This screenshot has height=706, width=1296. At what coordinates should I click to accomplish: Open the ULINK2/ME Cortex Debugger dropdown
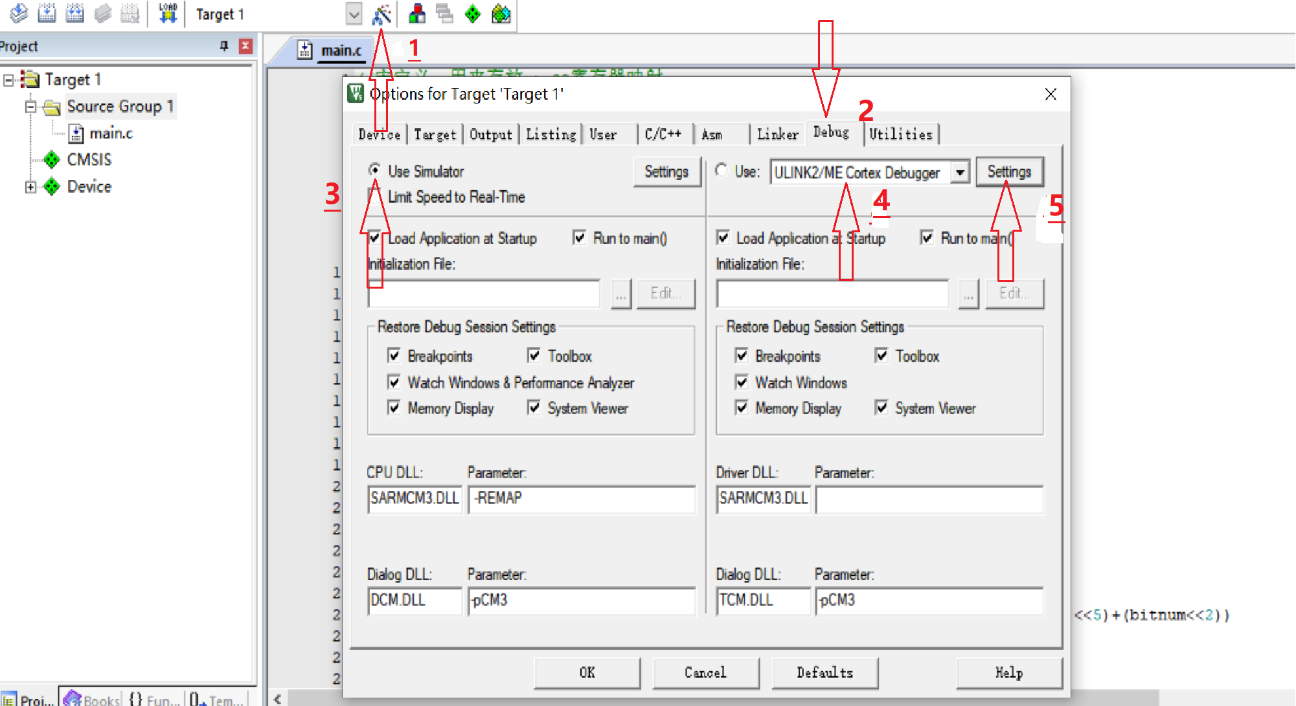960,172
